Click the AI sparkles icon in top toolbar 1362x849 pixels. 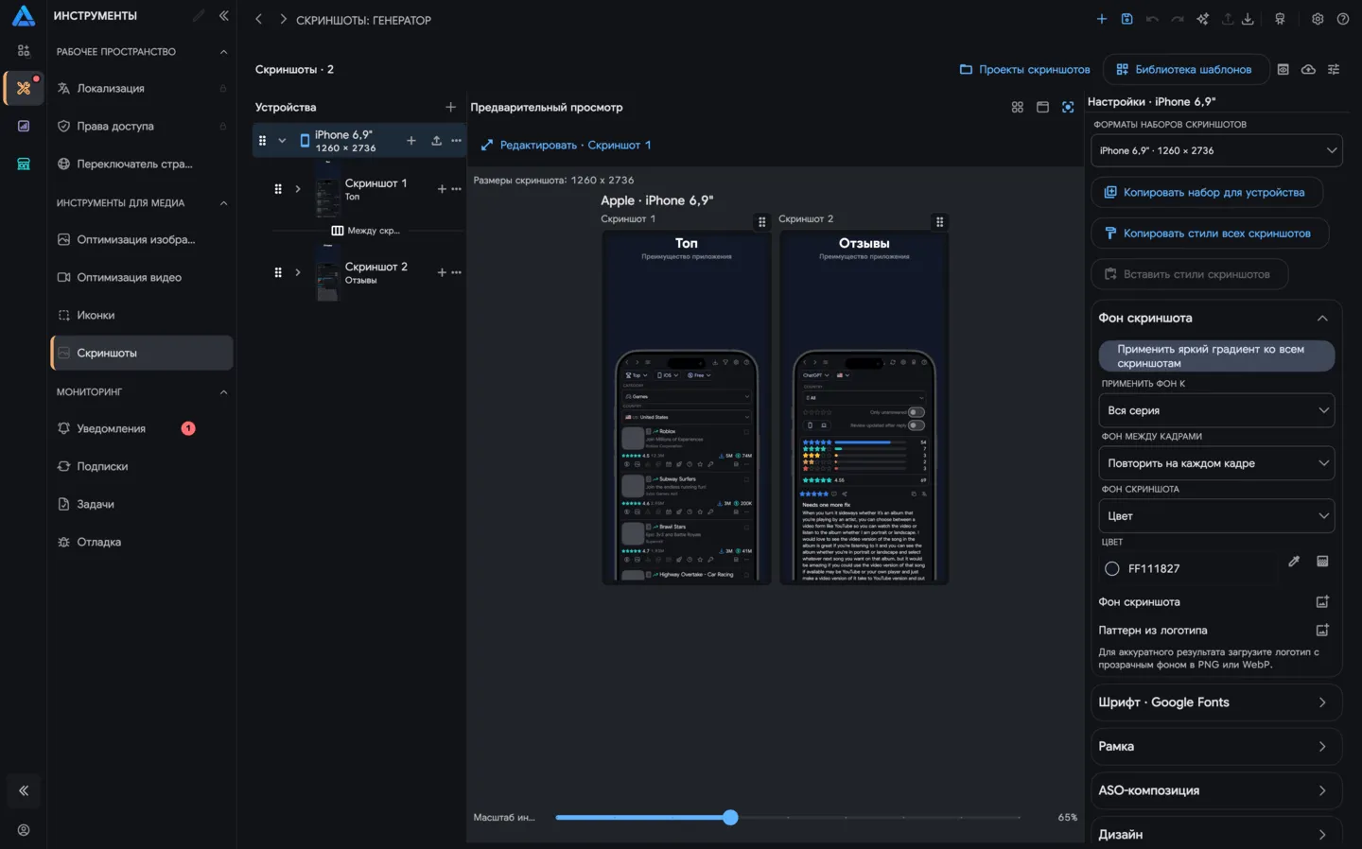click(1203, 19)
